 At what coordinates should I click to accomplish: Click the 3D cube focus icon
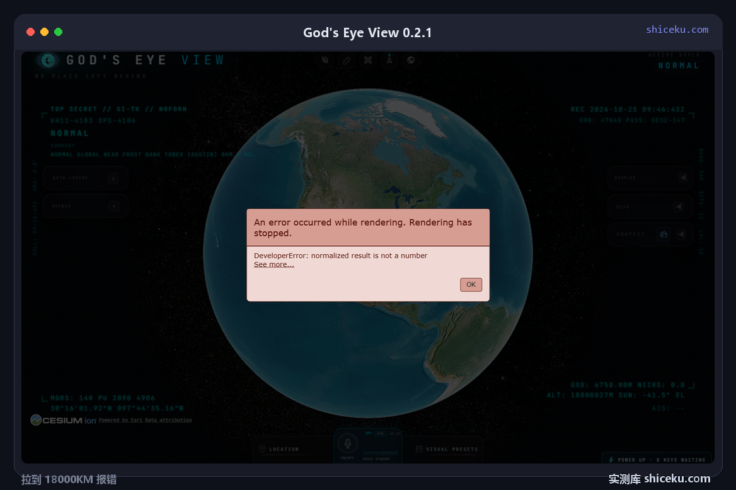(x=368, y=60)
